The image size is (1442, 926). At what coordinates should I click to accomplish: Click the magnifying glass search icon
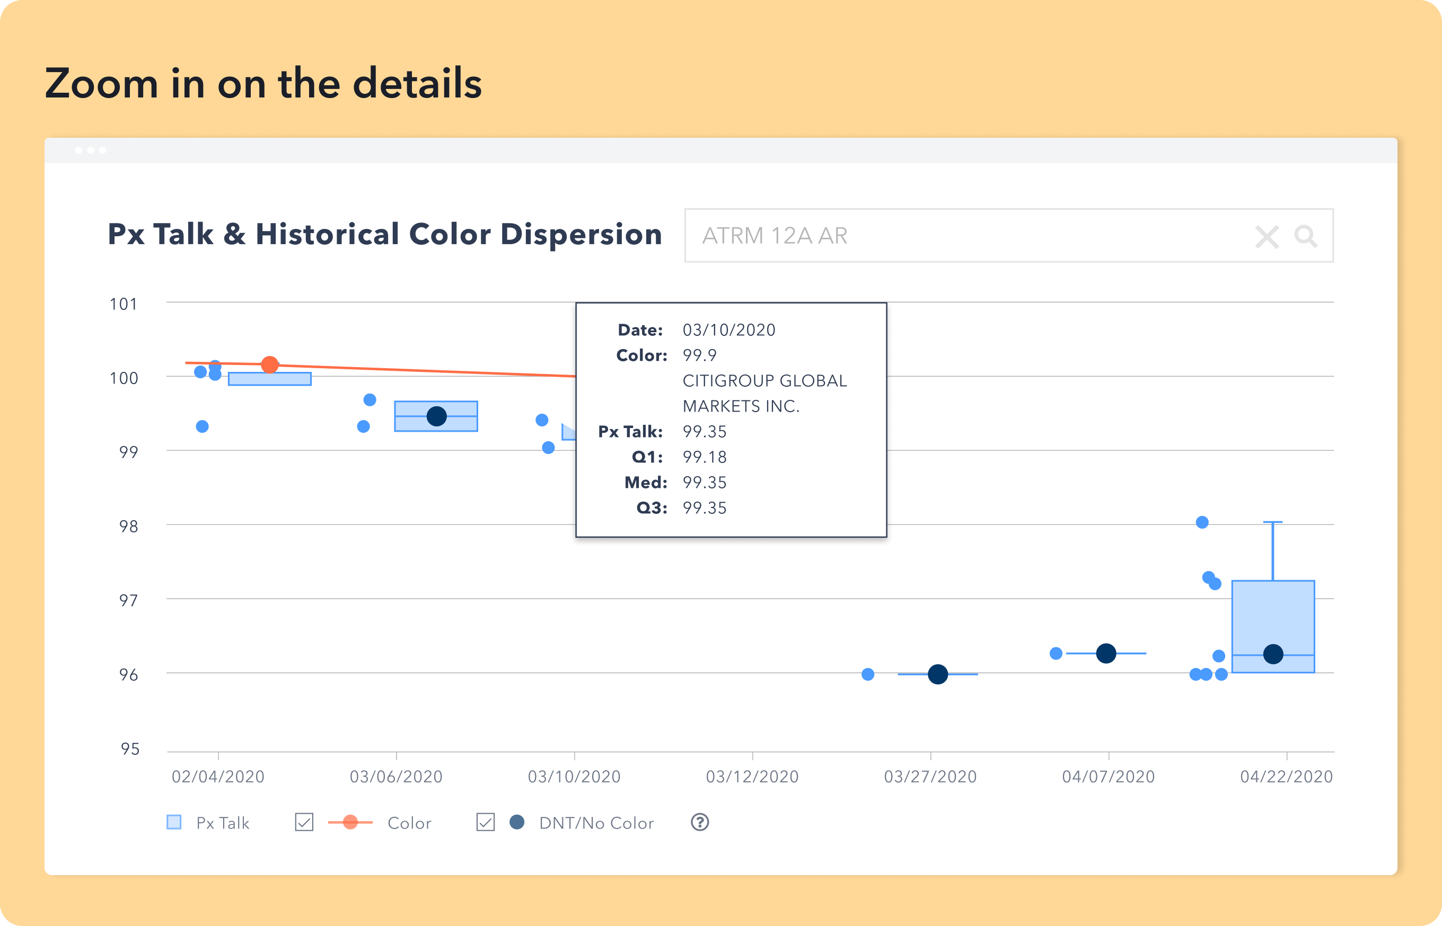coord(1305,236)
